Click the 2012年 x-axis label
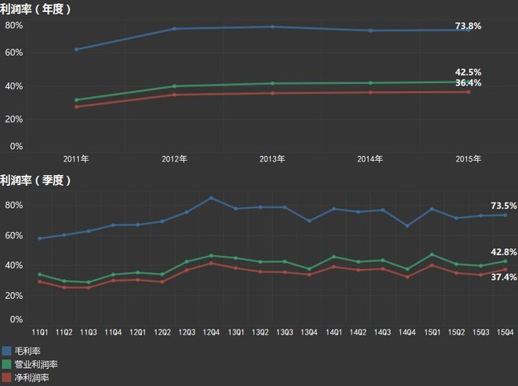Screen dimensions: 518x386 (174, 159)
